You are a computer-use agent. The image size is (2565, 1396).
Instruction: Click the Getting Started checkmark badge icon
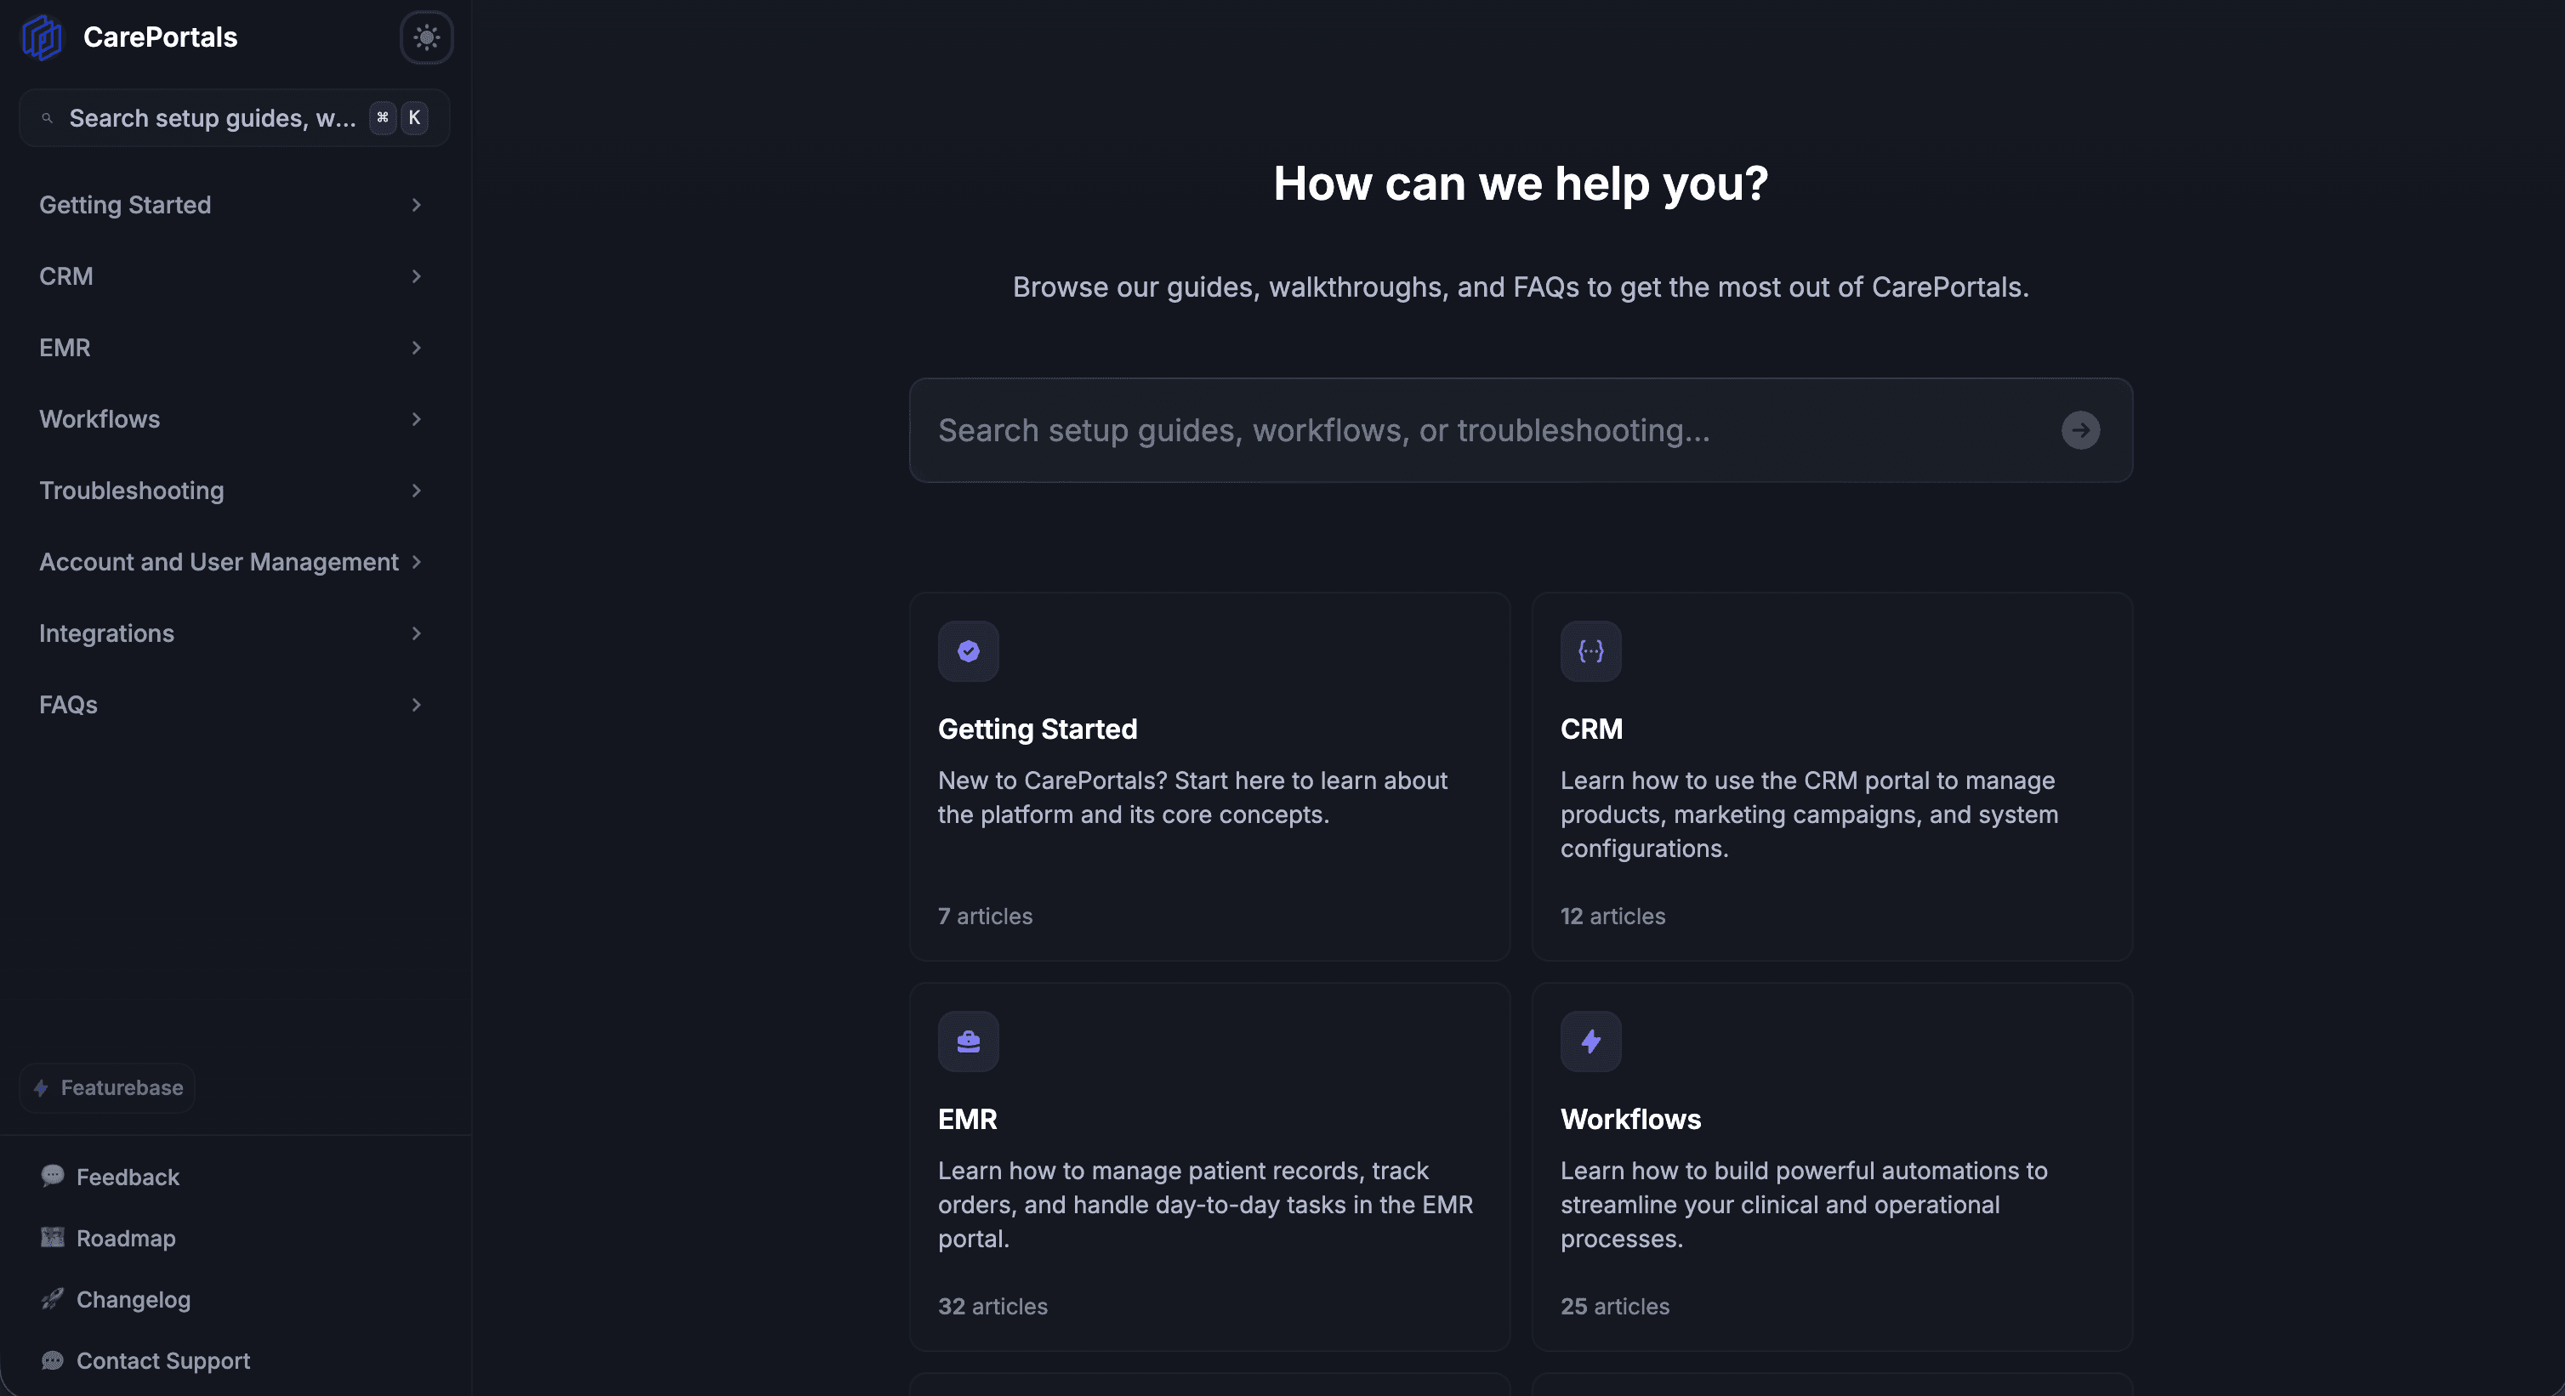(968, 651)
